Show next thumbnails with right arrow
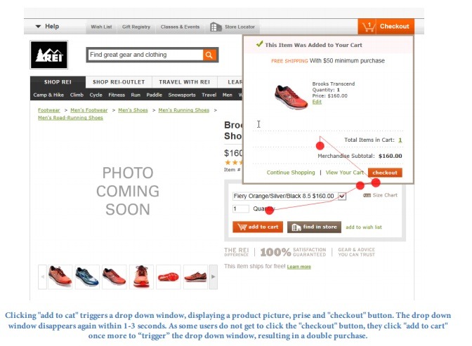 213,277
